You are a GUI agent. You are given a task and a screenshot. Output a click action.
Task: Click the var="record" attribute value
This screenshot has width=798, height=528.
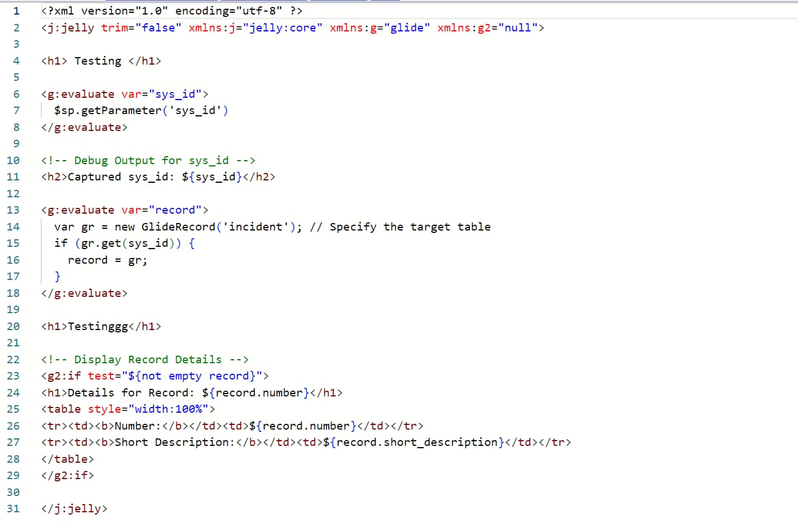point(175,210)
